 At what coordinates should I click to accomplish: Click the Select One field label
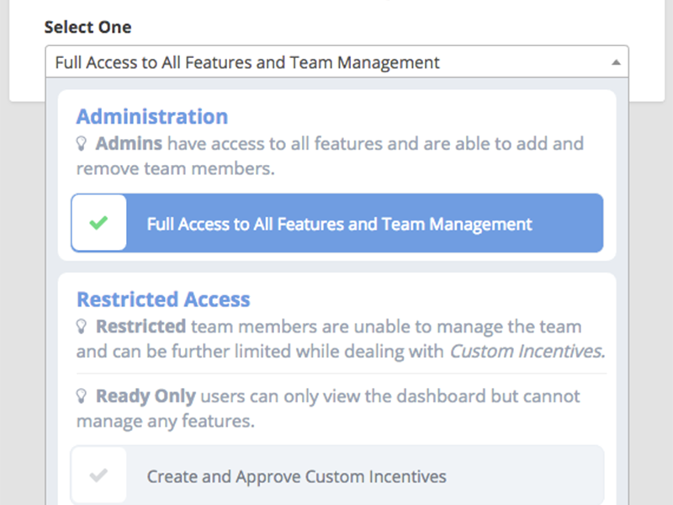[87, 27]
